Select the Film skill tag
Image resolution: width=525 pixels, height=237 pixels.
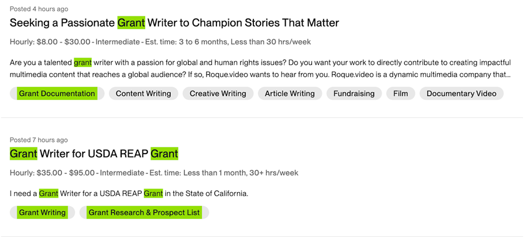(401, 93)
